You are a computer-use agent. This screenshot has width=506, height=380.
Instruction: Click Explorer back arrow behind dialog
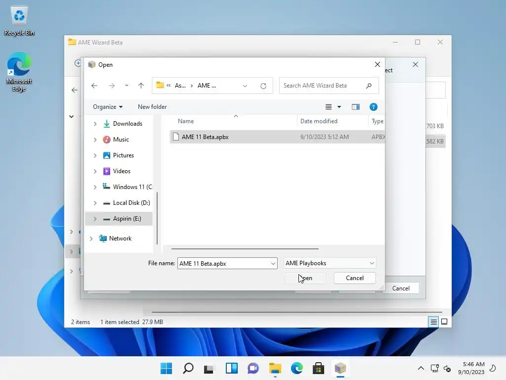[x=75, y=90]
